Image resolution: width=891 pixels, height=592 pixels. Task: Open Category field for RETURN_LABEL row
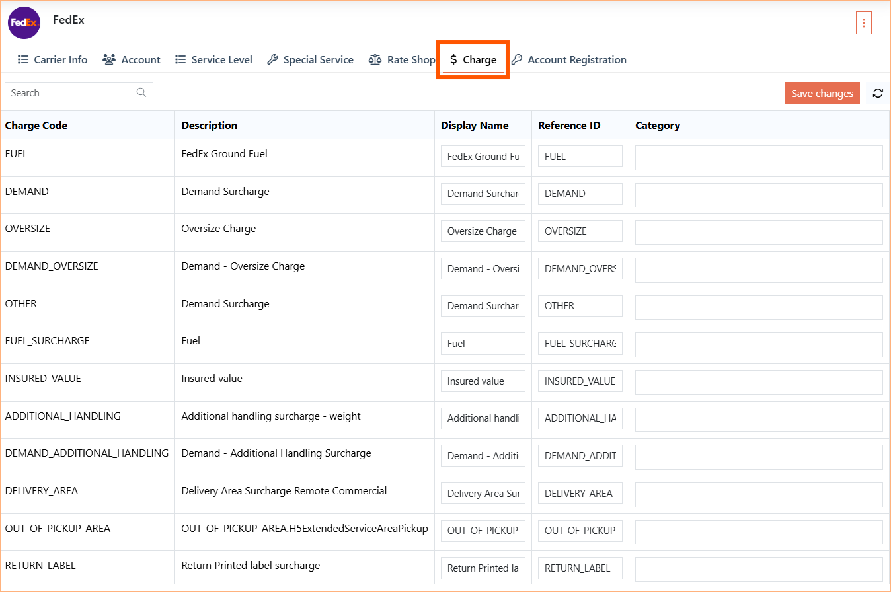pyautogui.click(x=759, y=570)
